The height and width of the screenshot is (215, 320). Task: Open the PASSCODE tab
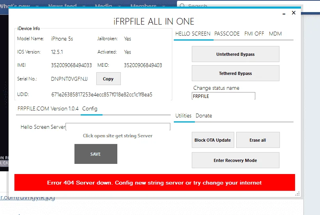tap(227, 34)
